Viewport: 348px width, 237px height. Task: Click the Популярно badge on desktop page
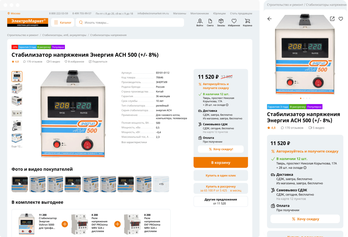(58, 47)
